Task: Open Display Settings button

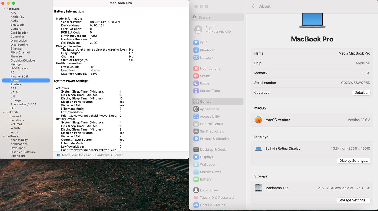Action: pyautogui.click(x=353, y=161)
